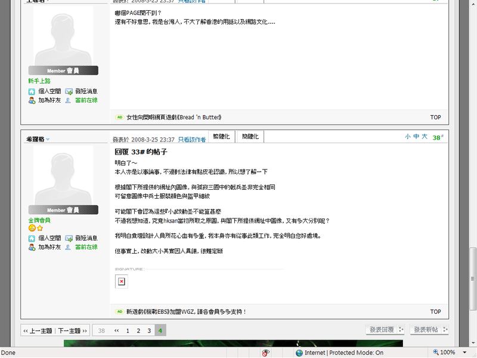
Task: Click 發短消息 envelope icon for the 新手上路 member
Action: pos(69,92)
